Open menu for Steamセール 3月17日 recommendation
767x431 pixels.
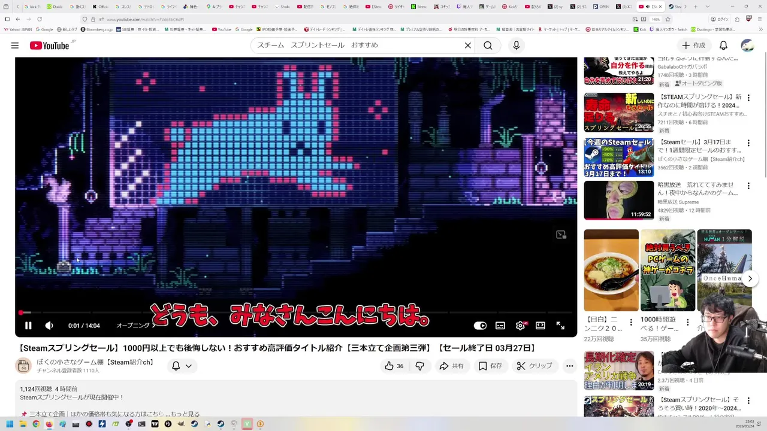pos(748,144)
